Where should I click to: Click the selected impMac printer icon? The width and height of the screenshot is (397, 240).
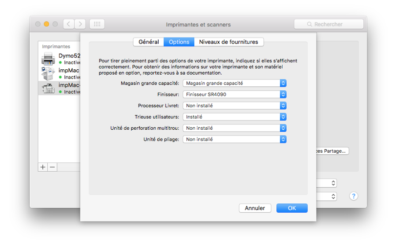[x=48, y=88]
